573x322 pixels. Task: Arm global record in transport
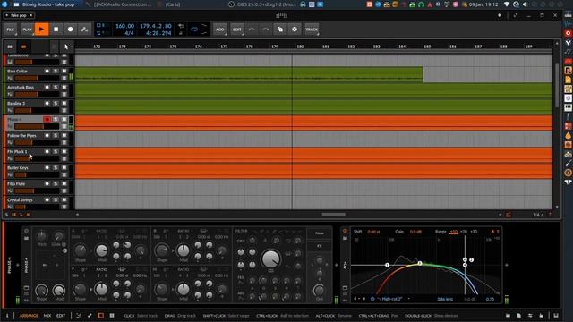70,30
